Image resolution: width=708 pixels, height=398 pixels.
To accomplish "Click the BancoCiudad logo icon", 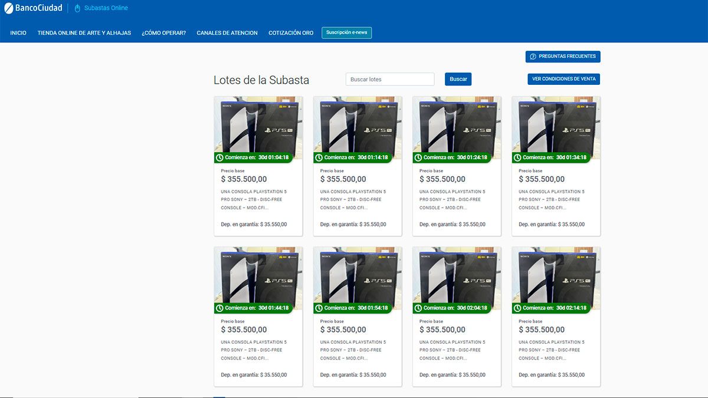I will pos(9,8).
